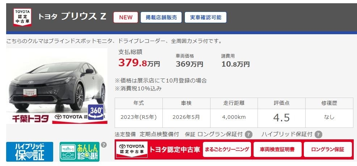Viewport: 357px width, 166px height.
Task: Click the Toyota certified used car logo badge
Action: [22, 17]
